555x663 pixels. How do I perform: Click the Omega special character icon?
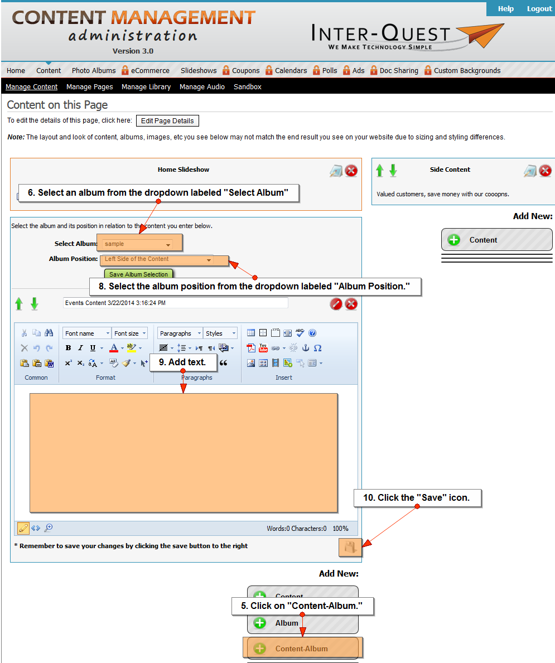pyautogui.click(x=317, y=348)
